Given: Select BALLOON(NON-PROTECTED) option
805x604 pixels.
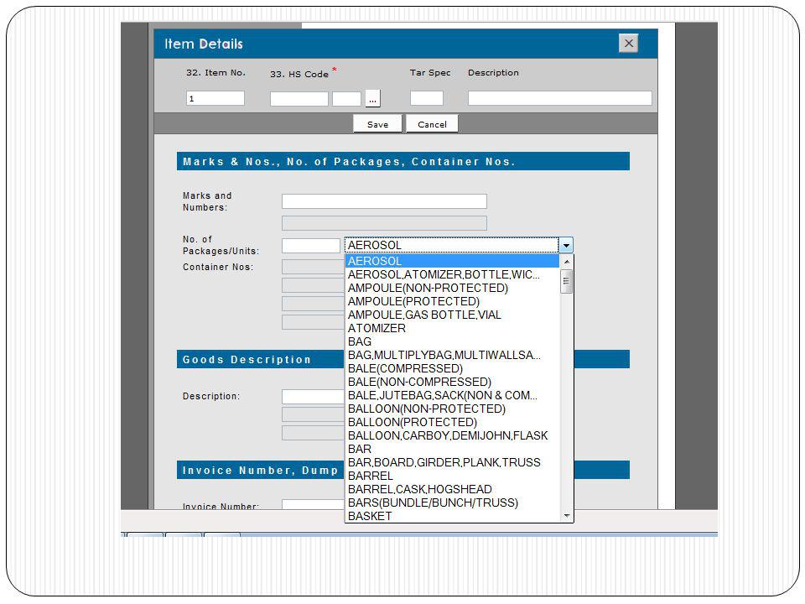Looking at the screenshot, I should [452, 409].
